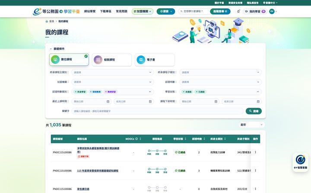The width and height of the screenshot is (311, 193).
Task: Remove the 未通過 status tag
Action: tap(184, 92)
